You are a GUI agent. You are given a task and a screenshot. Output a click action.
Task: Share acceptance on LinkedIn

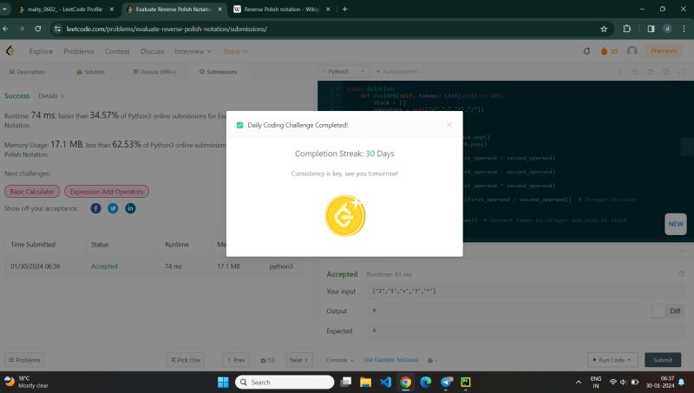tap(130, 208)
